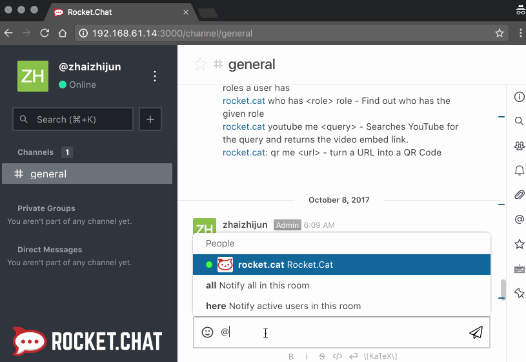Favorite the general channel star
This screenshot has height=362, width=526.
[200, 64]
